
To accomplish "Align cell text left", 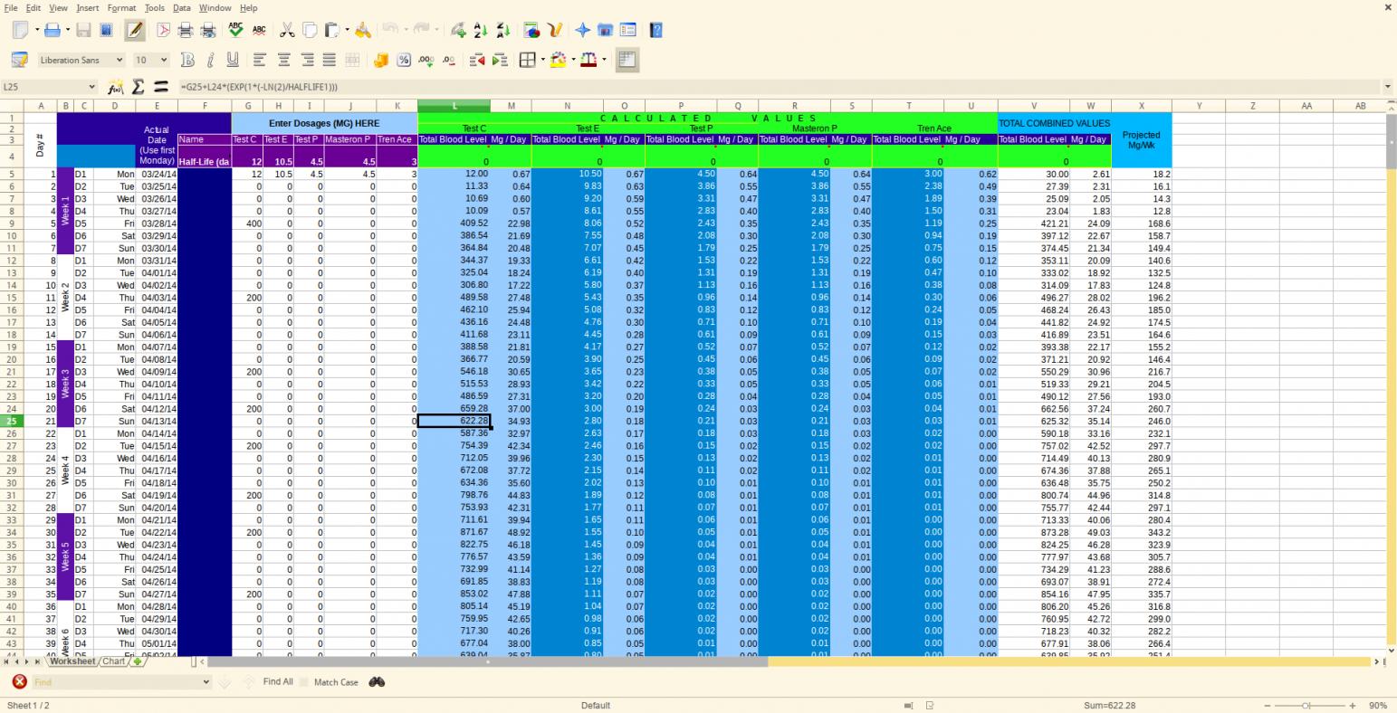I will point(261,60).
